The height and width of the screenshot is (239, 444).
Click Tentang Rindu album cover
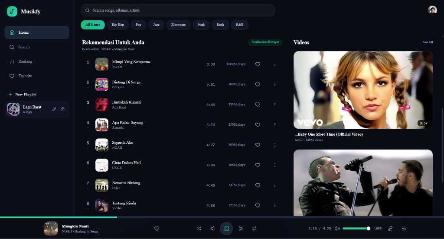pyautogui.click(x=101, y=205)
